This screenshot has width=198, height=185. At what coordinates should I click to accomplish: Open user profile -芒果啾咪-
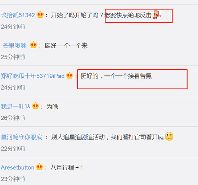[x=14, y=46]
